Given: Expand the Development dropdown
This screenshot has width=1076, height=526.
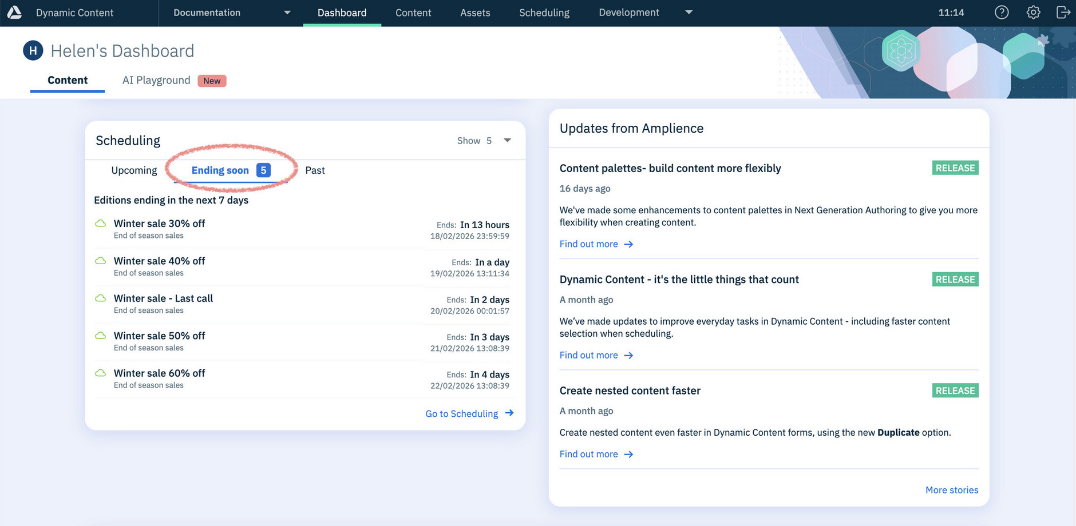Looking at the screenshot, I should pyautogui.click(x=689, y=12).
